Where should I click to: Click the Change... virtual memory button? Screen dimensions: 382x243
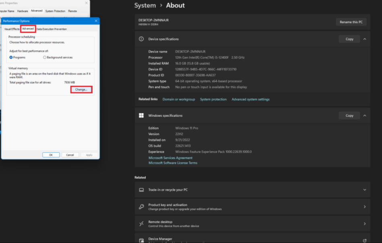[x=81, y=89]
